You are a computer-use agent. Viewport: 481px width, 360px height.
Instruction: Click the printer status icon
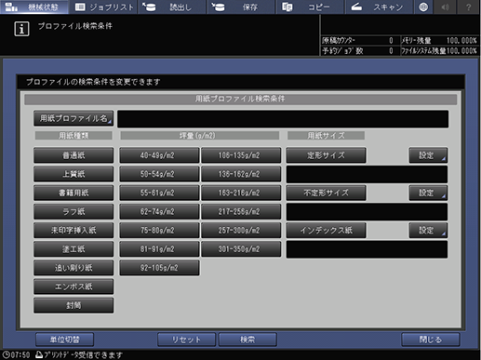[39, 354]
